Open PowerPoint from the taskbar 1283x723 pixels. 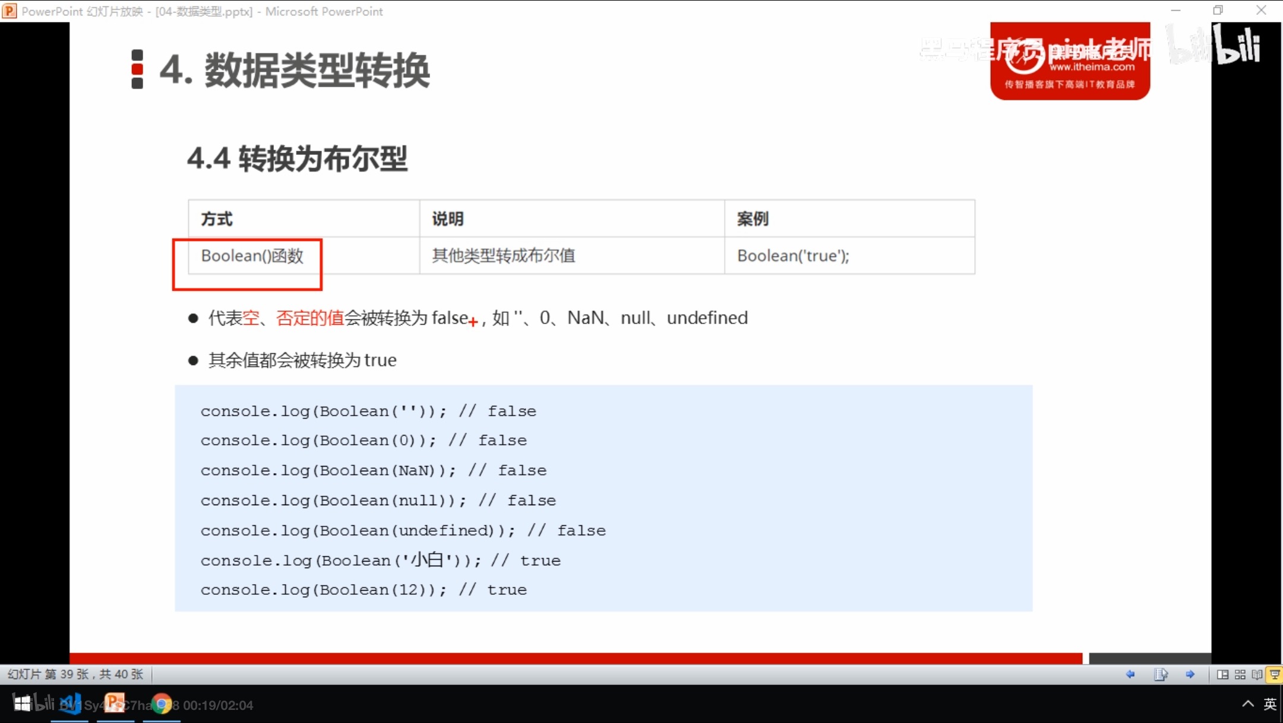pos(115,704)
